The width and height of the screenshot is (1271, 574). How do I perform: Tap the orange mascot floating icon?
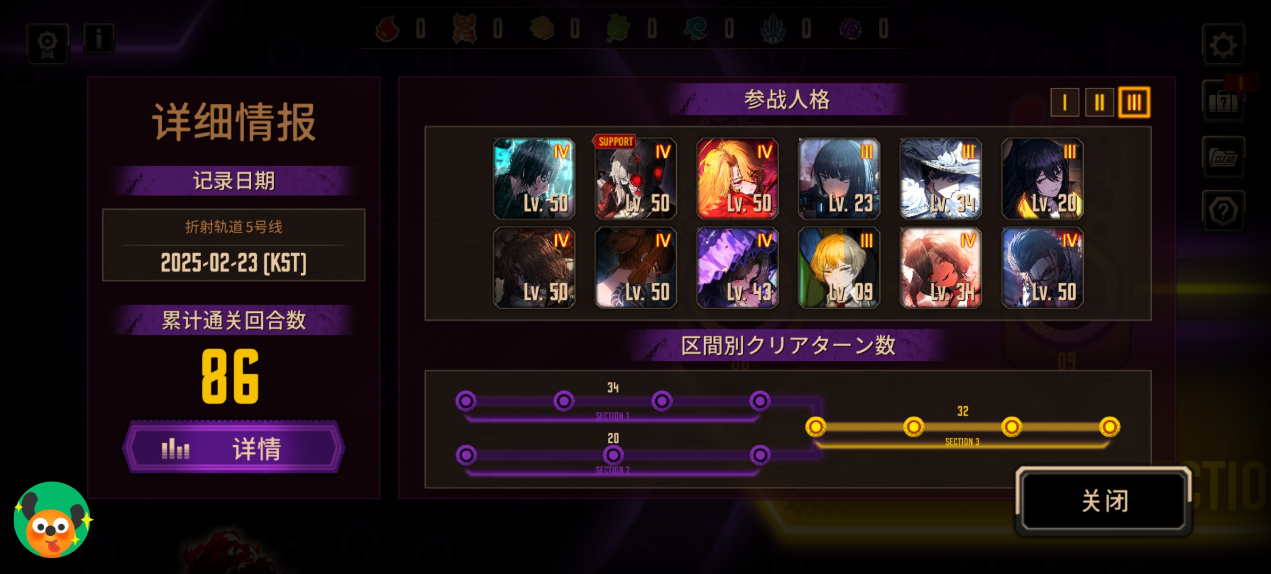click(x=52, y=520)
